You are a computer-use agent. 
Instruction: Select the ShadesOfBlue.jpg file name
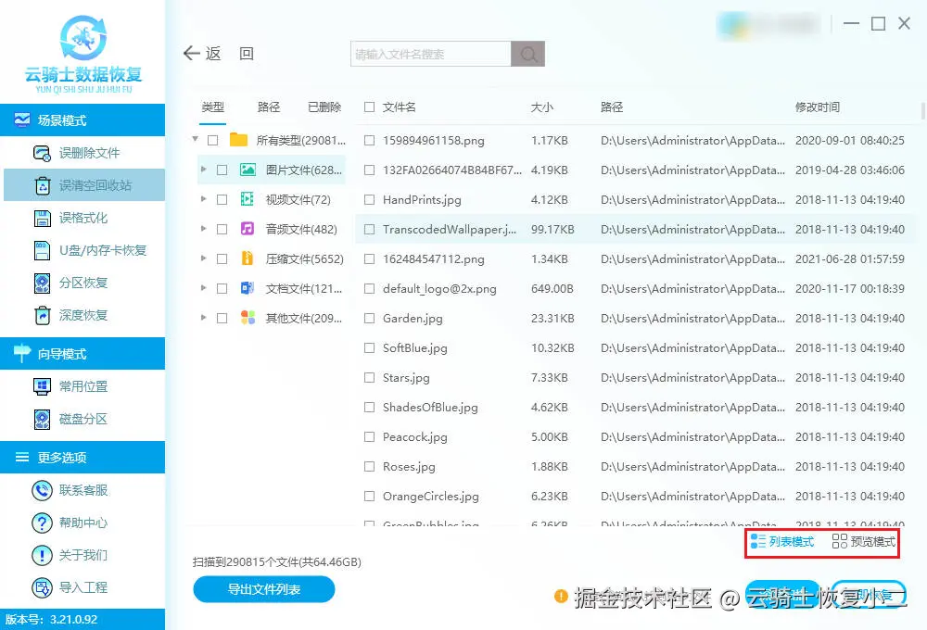point(430,408)
